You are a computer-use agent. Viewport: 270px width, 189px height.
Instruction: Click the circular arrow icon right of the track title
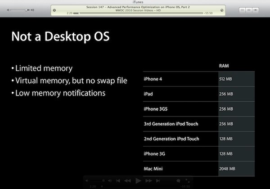click(222, 10)
